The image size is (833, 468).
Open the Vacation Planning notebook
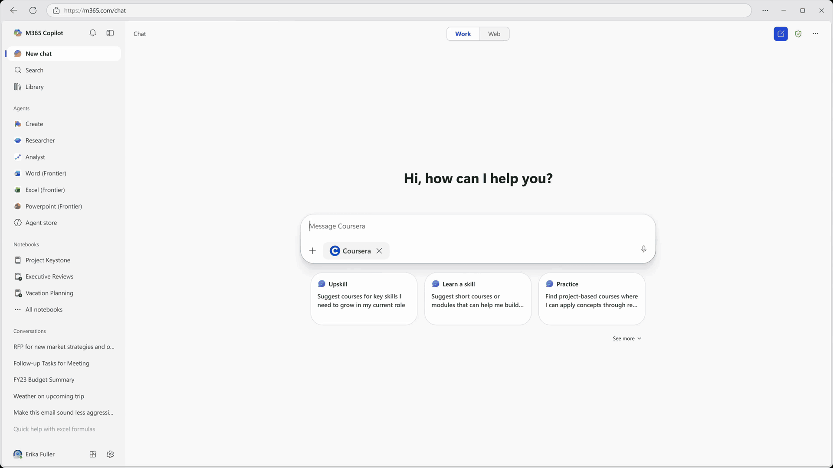[49, 293]
